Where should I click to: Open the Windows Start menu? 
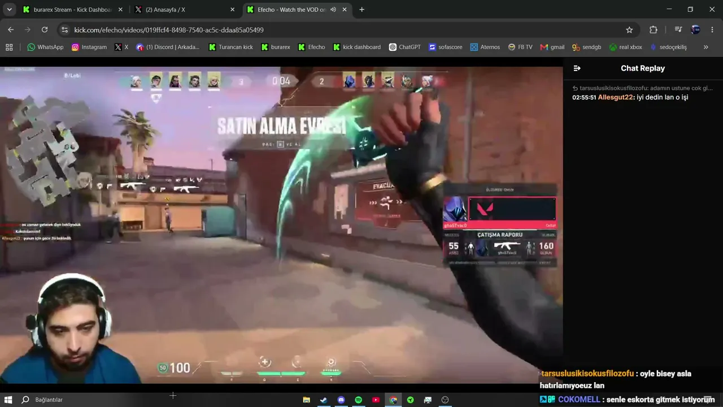click(x=8, y=400)
